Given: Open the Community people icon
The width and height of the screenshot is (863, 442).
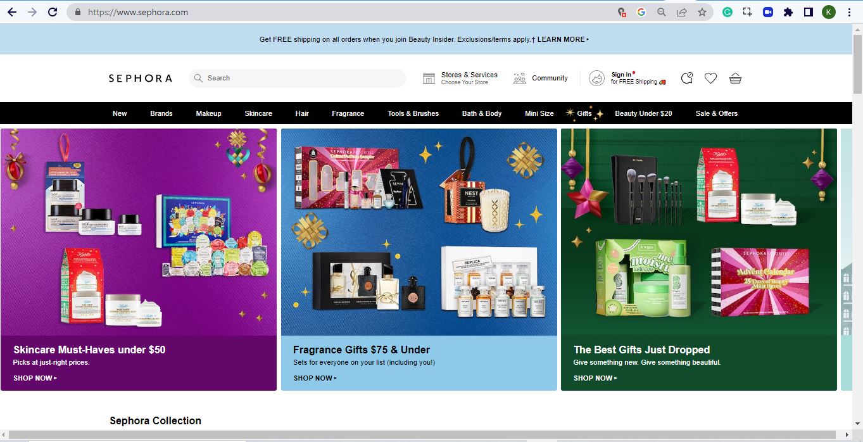Looking at the screenshot, I should [x=520, y=78].
